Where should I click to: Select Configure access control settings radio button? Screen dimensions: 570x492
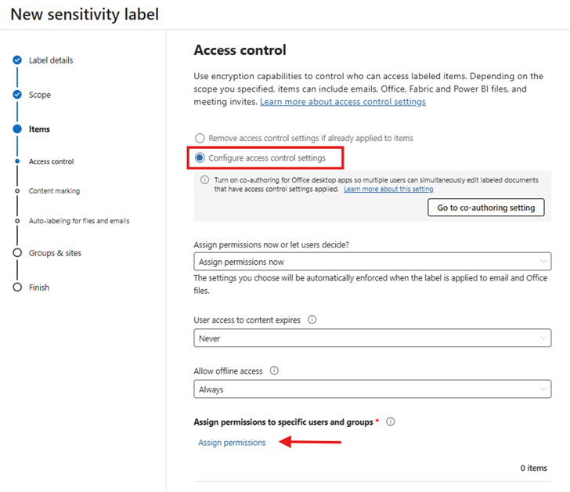[200, 158]
